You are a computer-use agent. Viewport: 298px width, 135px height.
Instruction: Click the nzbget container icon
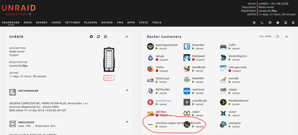click(x=223, y=91)
